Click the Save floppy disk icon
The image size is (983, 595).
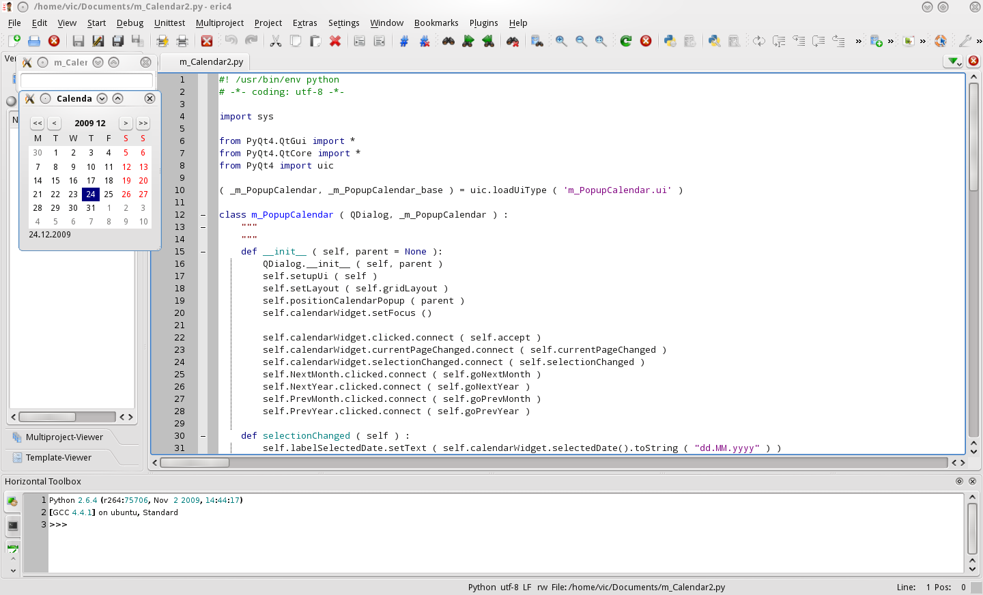pos(79,41)
